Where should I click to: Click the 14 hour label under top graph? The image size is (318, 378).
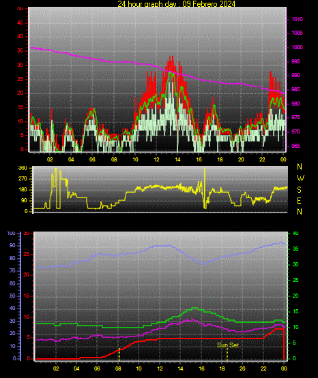[x=177, y=159]
